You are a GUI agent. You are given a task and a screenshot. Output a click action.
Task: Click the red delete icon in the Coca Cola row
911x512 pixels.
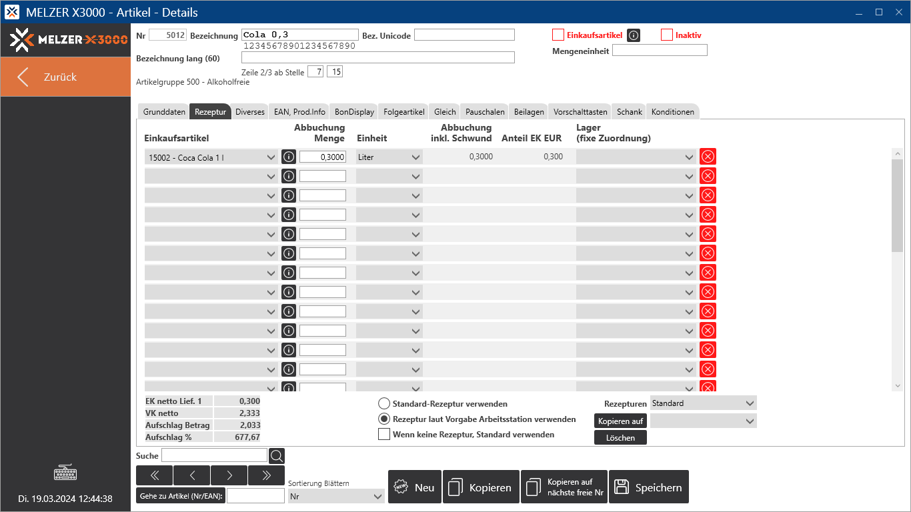pyautogui.click(x=708, y=157)
